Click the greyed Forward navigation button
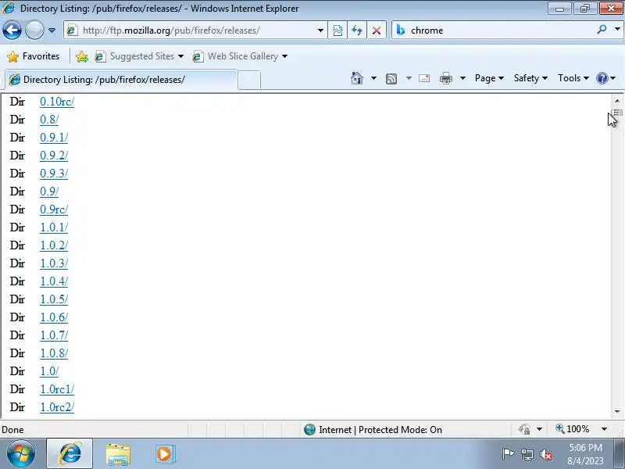The image size is (625, 469). pyautogui.click(x=34, y=30)
